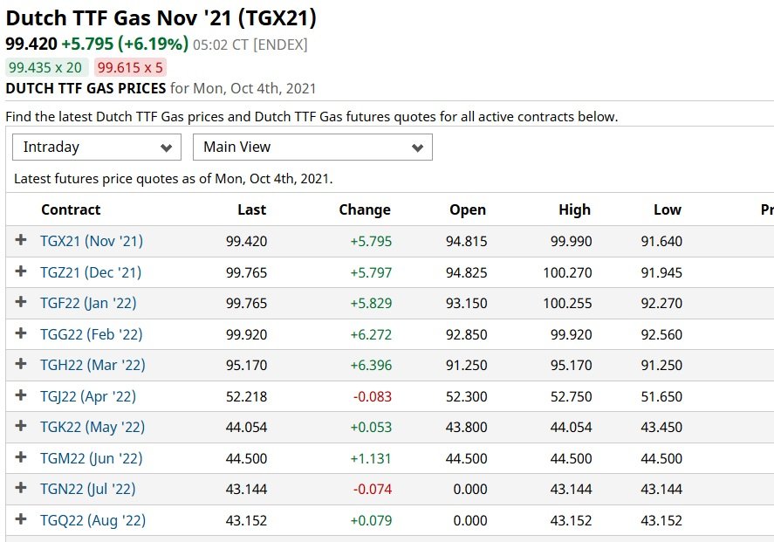Click the green bid quote 99.435 x 20
The image size is (774, 542).
(x=46, y=67)
